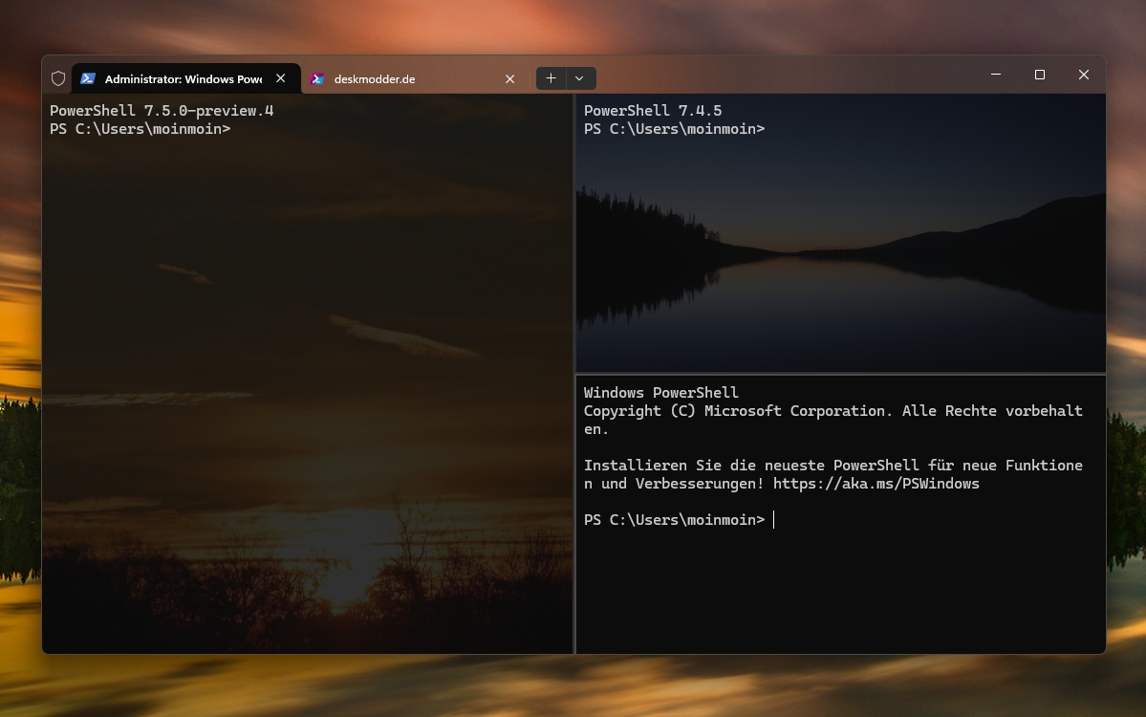The width and height of the screenshot is (1146, 717).
Task: Click the text 'PowerShell 7.5.0-preview.4'
Action: 162,111
